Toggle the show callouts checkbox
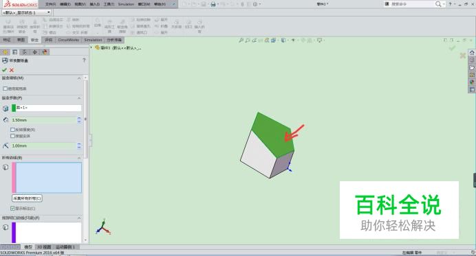Viewport: 476px width, 256px height. [x=12, y=209]
